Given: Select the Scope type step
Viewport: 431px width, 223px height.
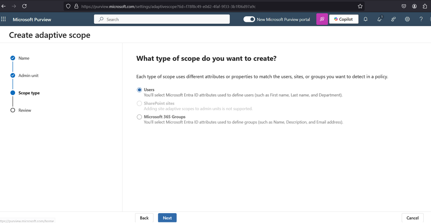Looking at the screenshot, I should click(x=29, y=93).
